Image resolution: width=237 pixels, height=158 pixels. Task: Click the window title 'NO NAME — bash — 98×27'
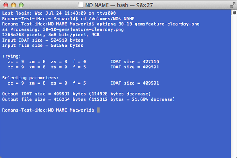tap(119, 5)
